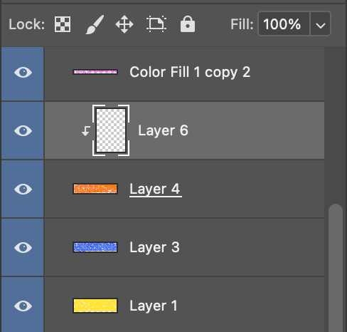This screenshot has height=332, width=347.
Task: Hide Layer 1 visibility eye
Action: coord(23,306)
